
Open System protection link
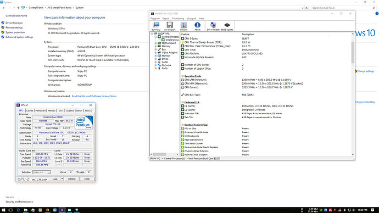tap(15, 32)
